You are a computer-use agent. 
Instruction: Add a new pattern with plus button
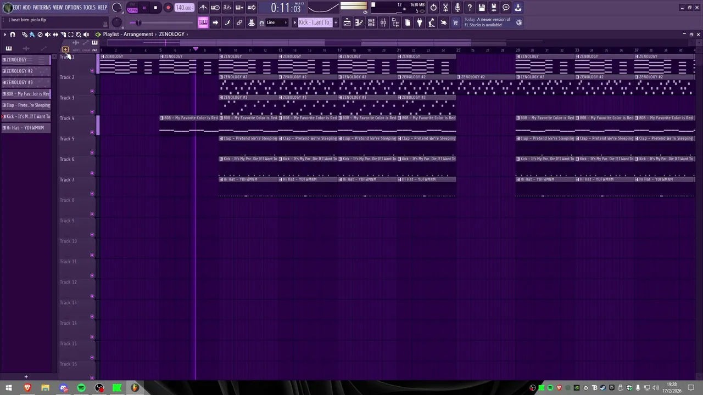336,22
